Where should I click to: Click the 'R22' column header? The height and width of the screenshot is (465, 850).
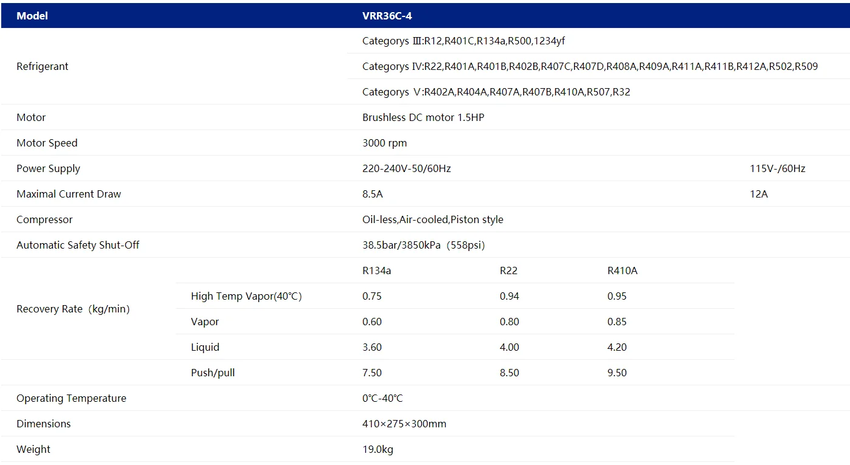tap(508, 270)
